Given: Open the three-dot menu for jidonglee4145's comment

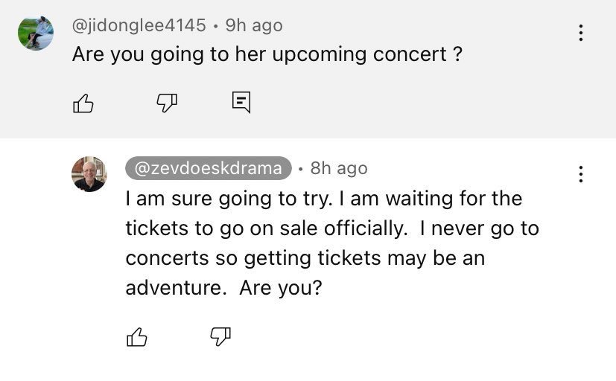Looking at the screenshot, I should 580,33.
